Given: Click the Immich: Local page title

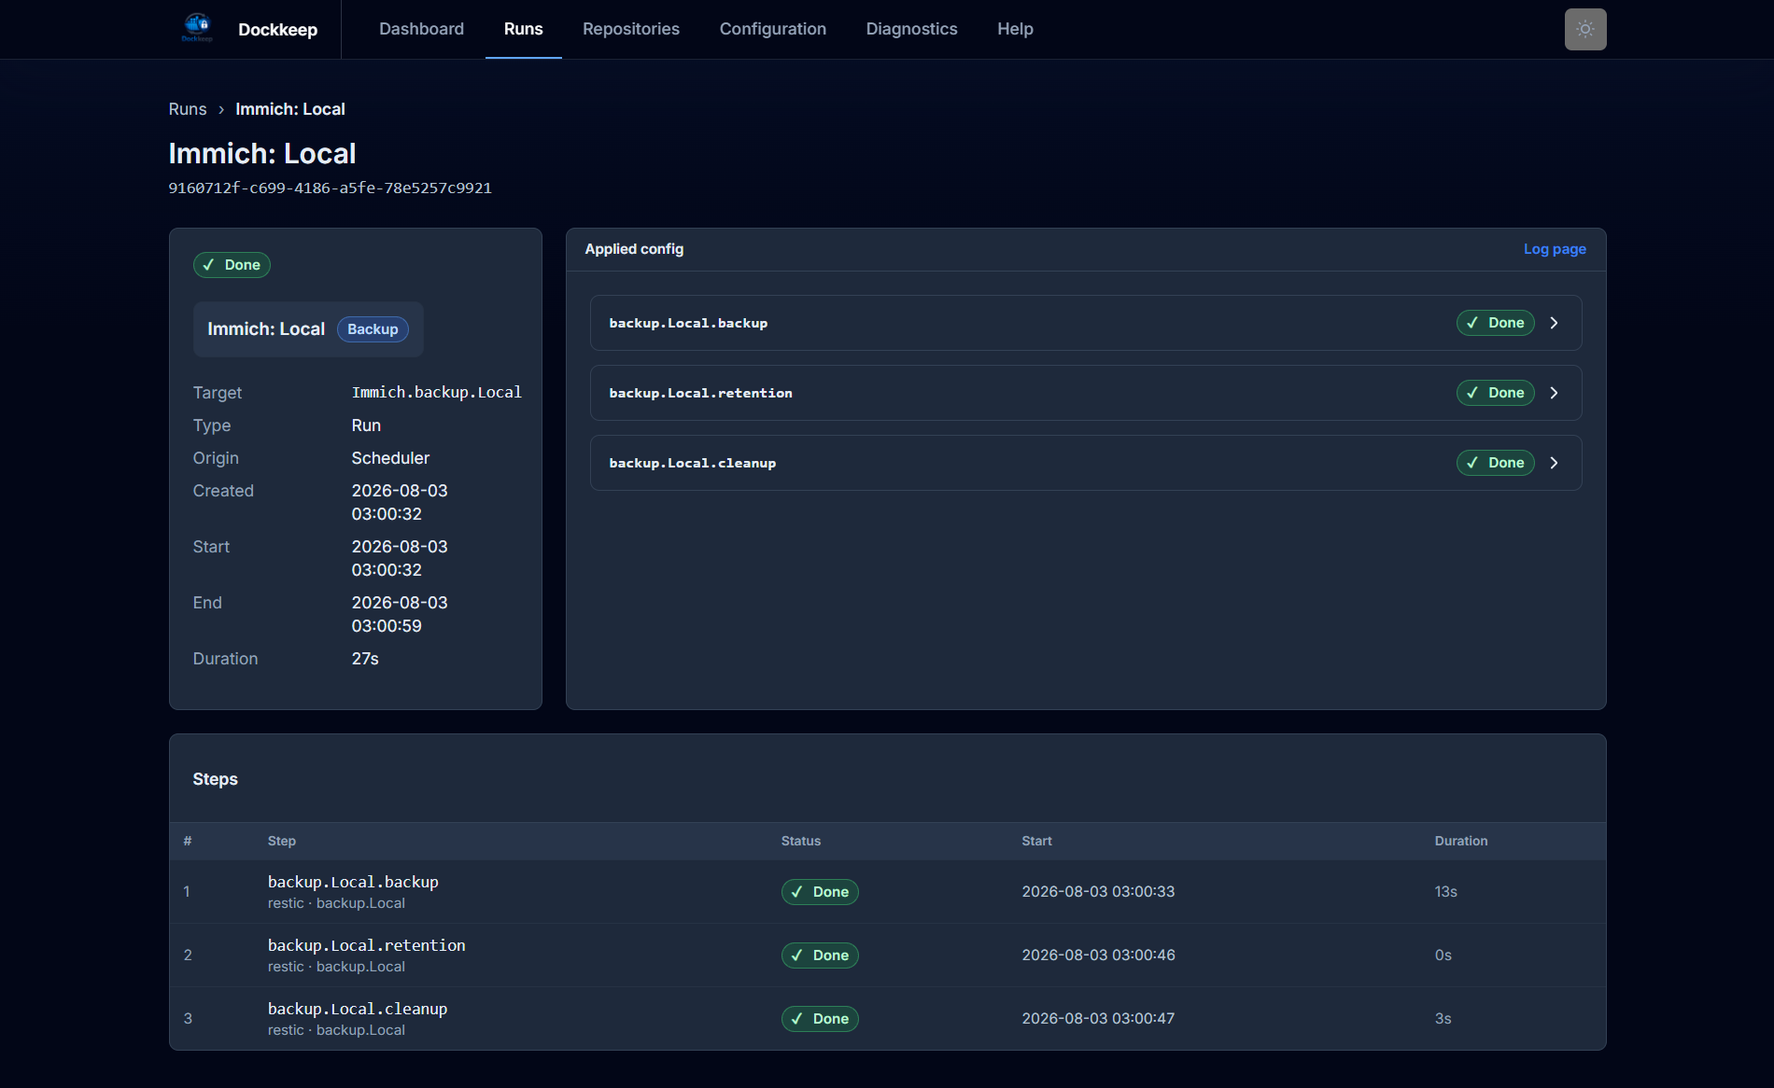Looking at the screenshot, I should (x=262, y=153).
